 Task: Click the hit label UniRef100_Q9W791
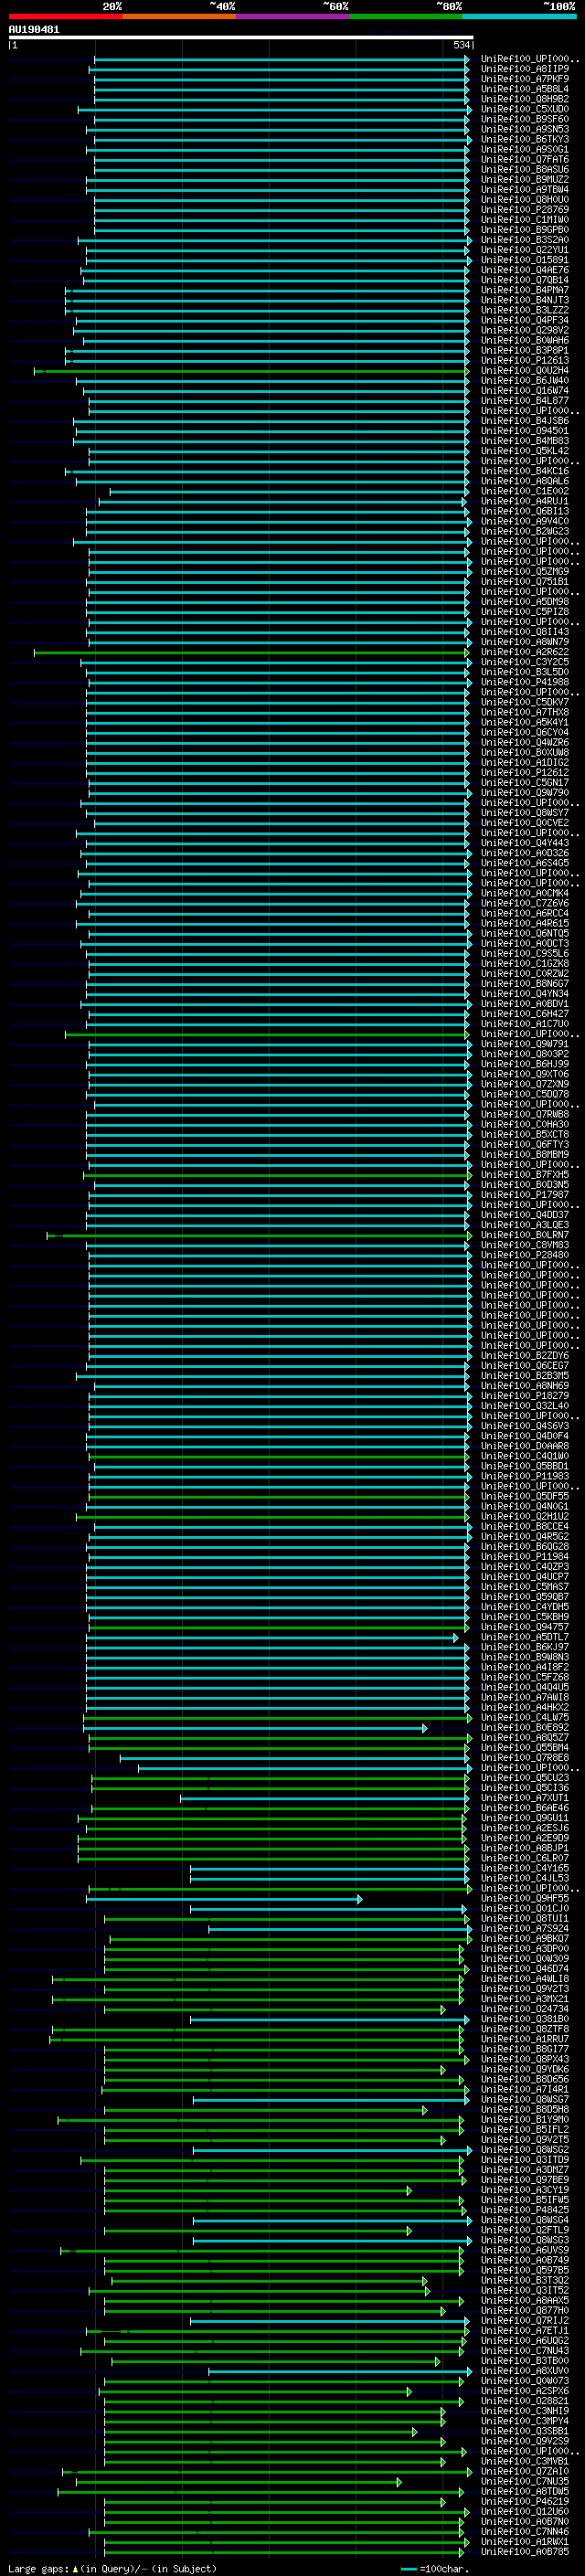pos(525,1044)
